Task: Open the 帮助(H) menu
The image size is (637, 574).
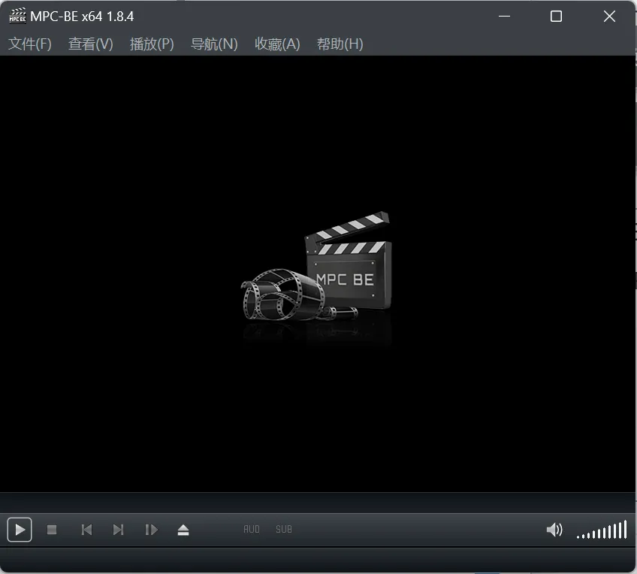Action: [x=340, y=44]
